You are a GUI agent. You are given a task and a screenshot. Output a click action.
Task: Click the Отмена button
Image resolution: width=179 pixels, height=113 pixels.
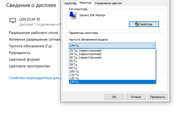click(x=136, y=97)
